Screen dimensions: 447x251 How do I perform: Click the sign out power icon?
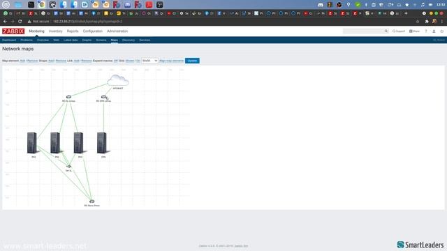point(442,31)
